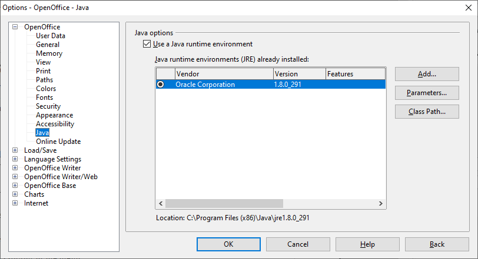Open the Class Path... dialog
Screen dimensions: 478x259
(x=427, y=112)
